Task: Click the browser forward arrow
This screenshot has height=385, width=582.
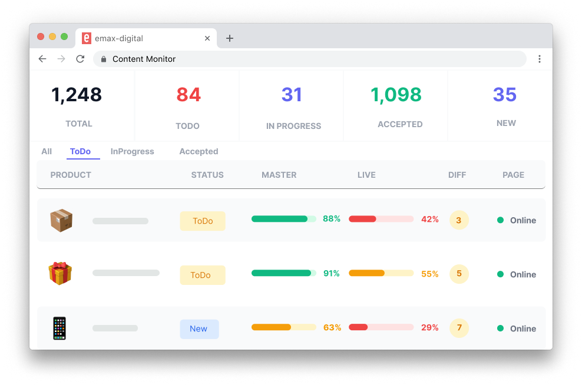Action: (x=61, y=59)
